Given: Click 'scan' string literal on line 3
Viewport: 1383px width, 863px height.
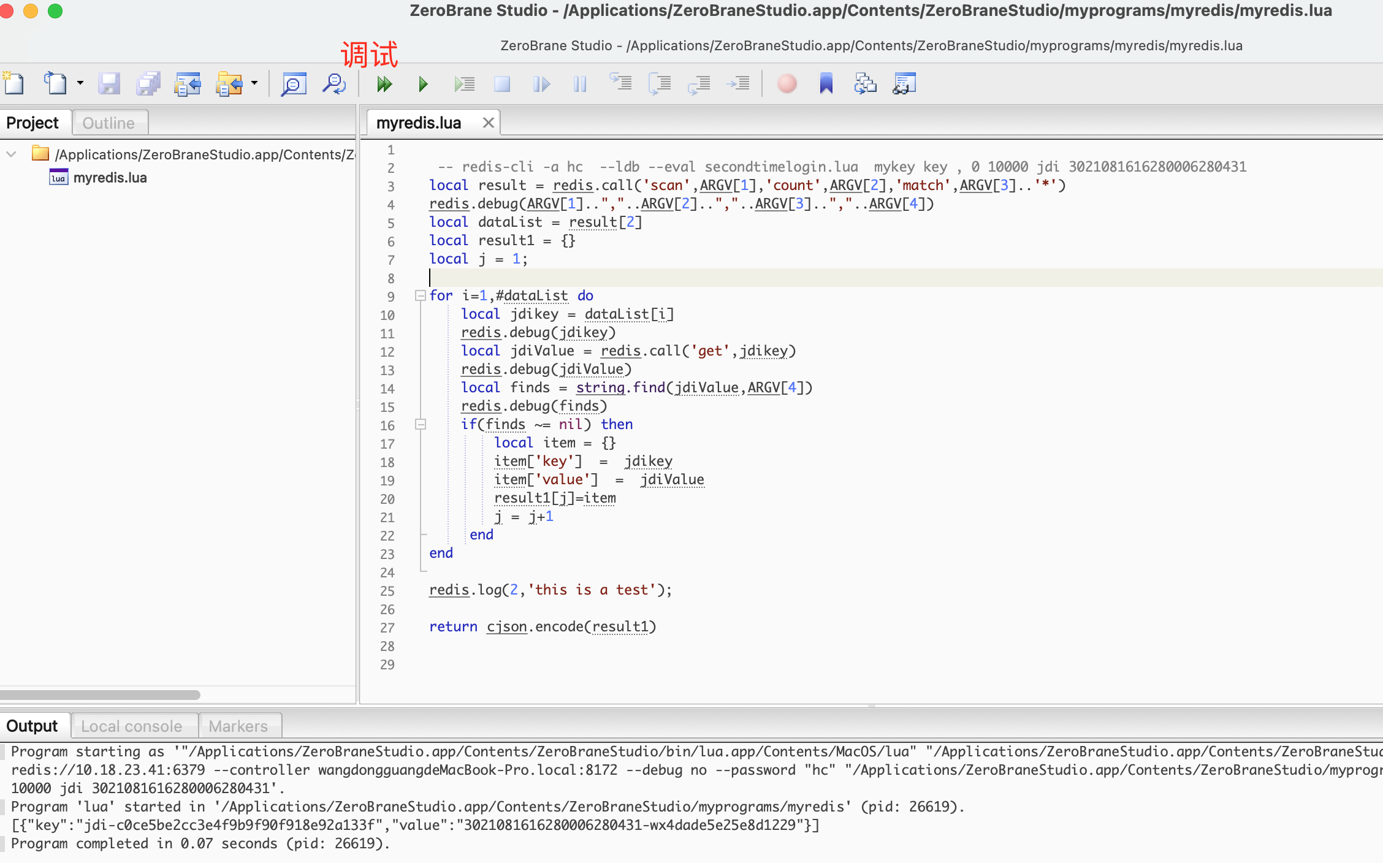Looking at the screenshot, I should (666, 185).
